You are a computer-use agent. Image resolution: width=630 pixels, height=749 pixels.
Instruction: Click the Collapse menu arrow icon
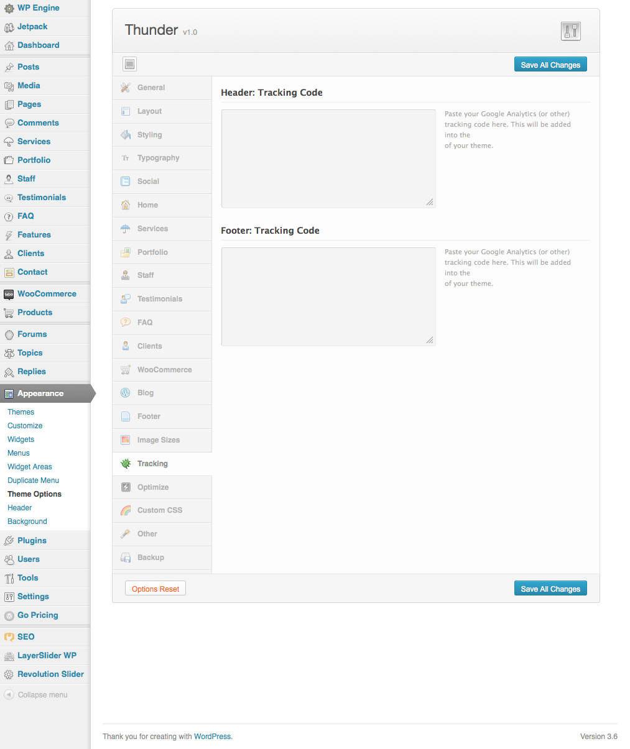tap(9, 695)
